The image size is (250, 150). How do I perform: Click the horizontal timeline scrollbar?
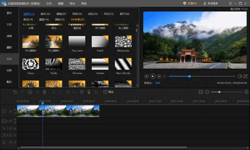point(103,148)
